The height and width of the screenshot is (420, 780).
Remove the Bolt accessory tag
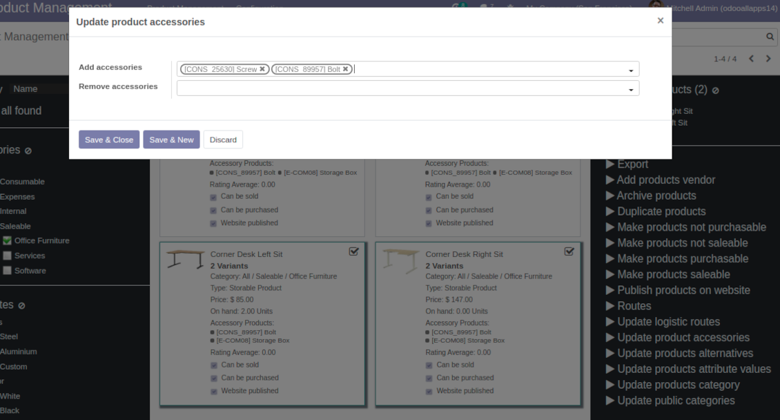pos(345,69)
